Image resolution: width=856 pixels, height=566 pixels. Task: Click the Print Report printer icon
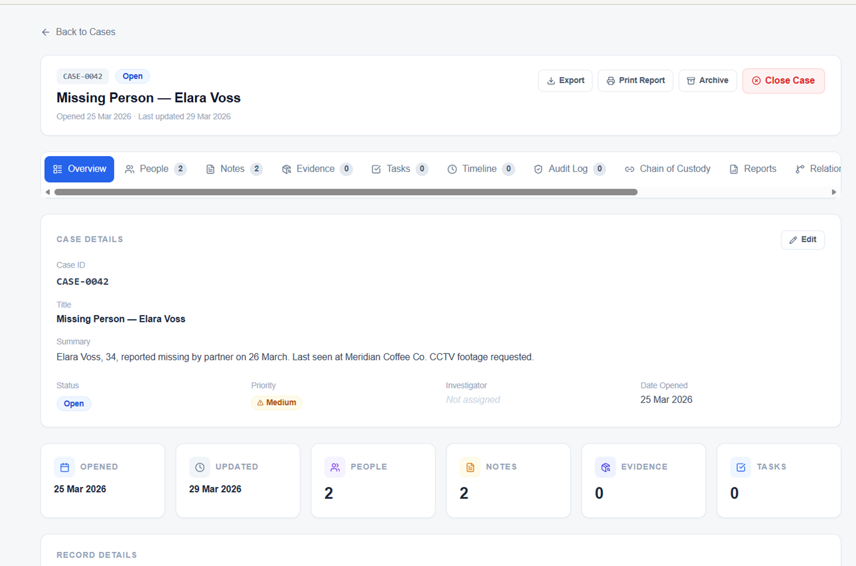pos(610,80)
